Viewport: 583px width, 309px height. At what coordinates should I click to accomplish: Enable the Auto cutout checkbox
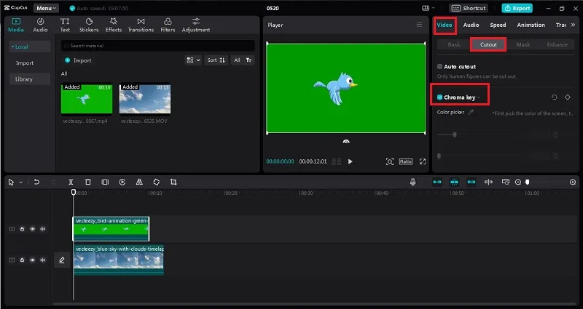point(440,66)
